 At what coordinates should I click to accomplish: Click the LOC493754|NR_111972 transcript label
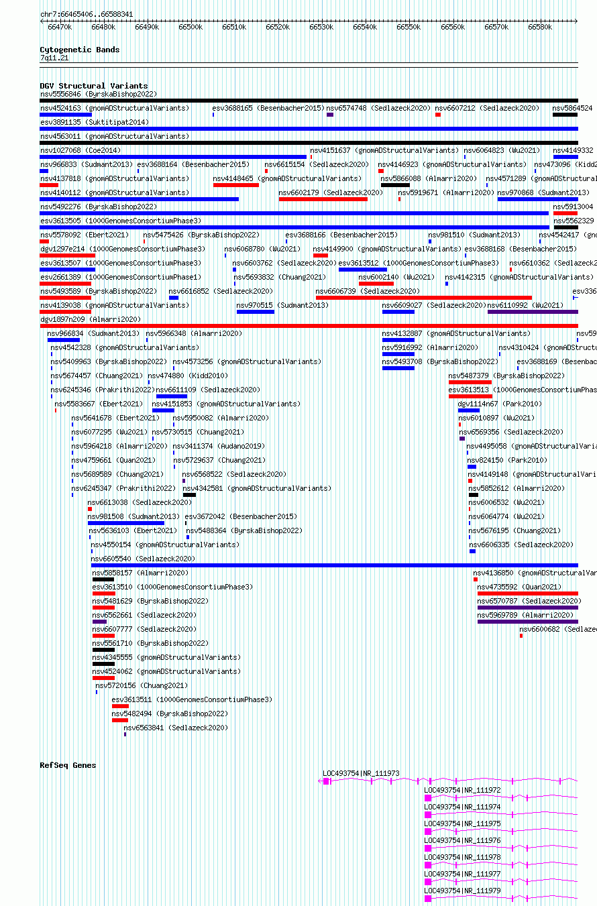(x=463, y=790)
